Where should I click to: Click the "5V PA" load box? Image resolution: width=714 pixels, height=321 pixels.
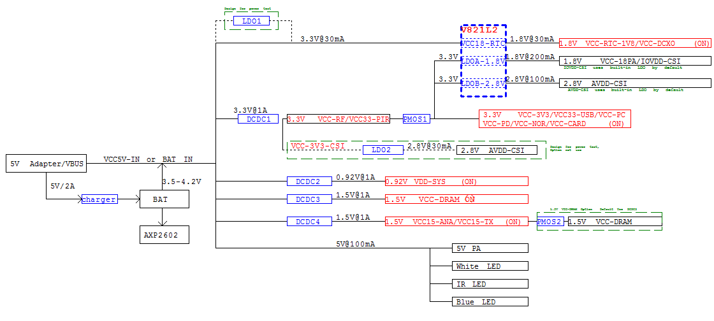[x=490, y=248]
